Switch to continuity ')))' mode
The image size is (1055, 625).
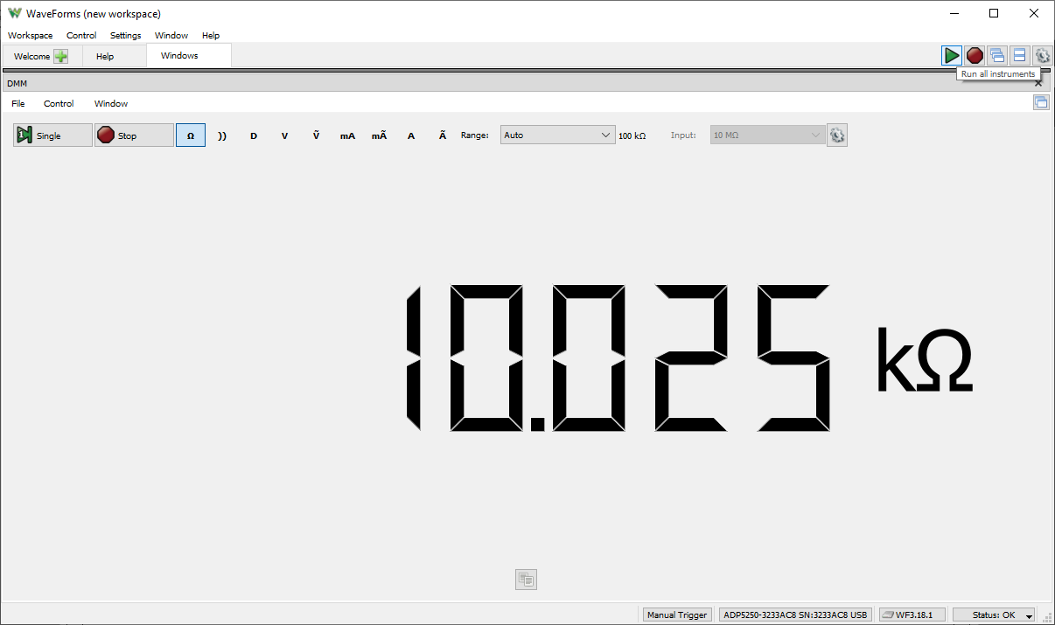point(222,135)
